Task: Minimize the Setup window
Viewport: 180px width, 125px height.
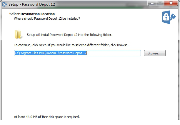Action: [x=152, y=3]
